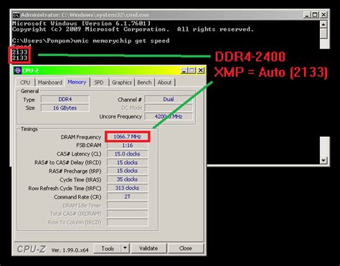Click the CAS# Latency value 15.0 clocks
Screen dimensions: 340x266
[127, 154]
